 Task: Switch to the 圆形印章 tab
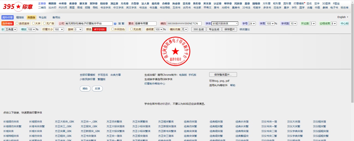tap(7, 17)
